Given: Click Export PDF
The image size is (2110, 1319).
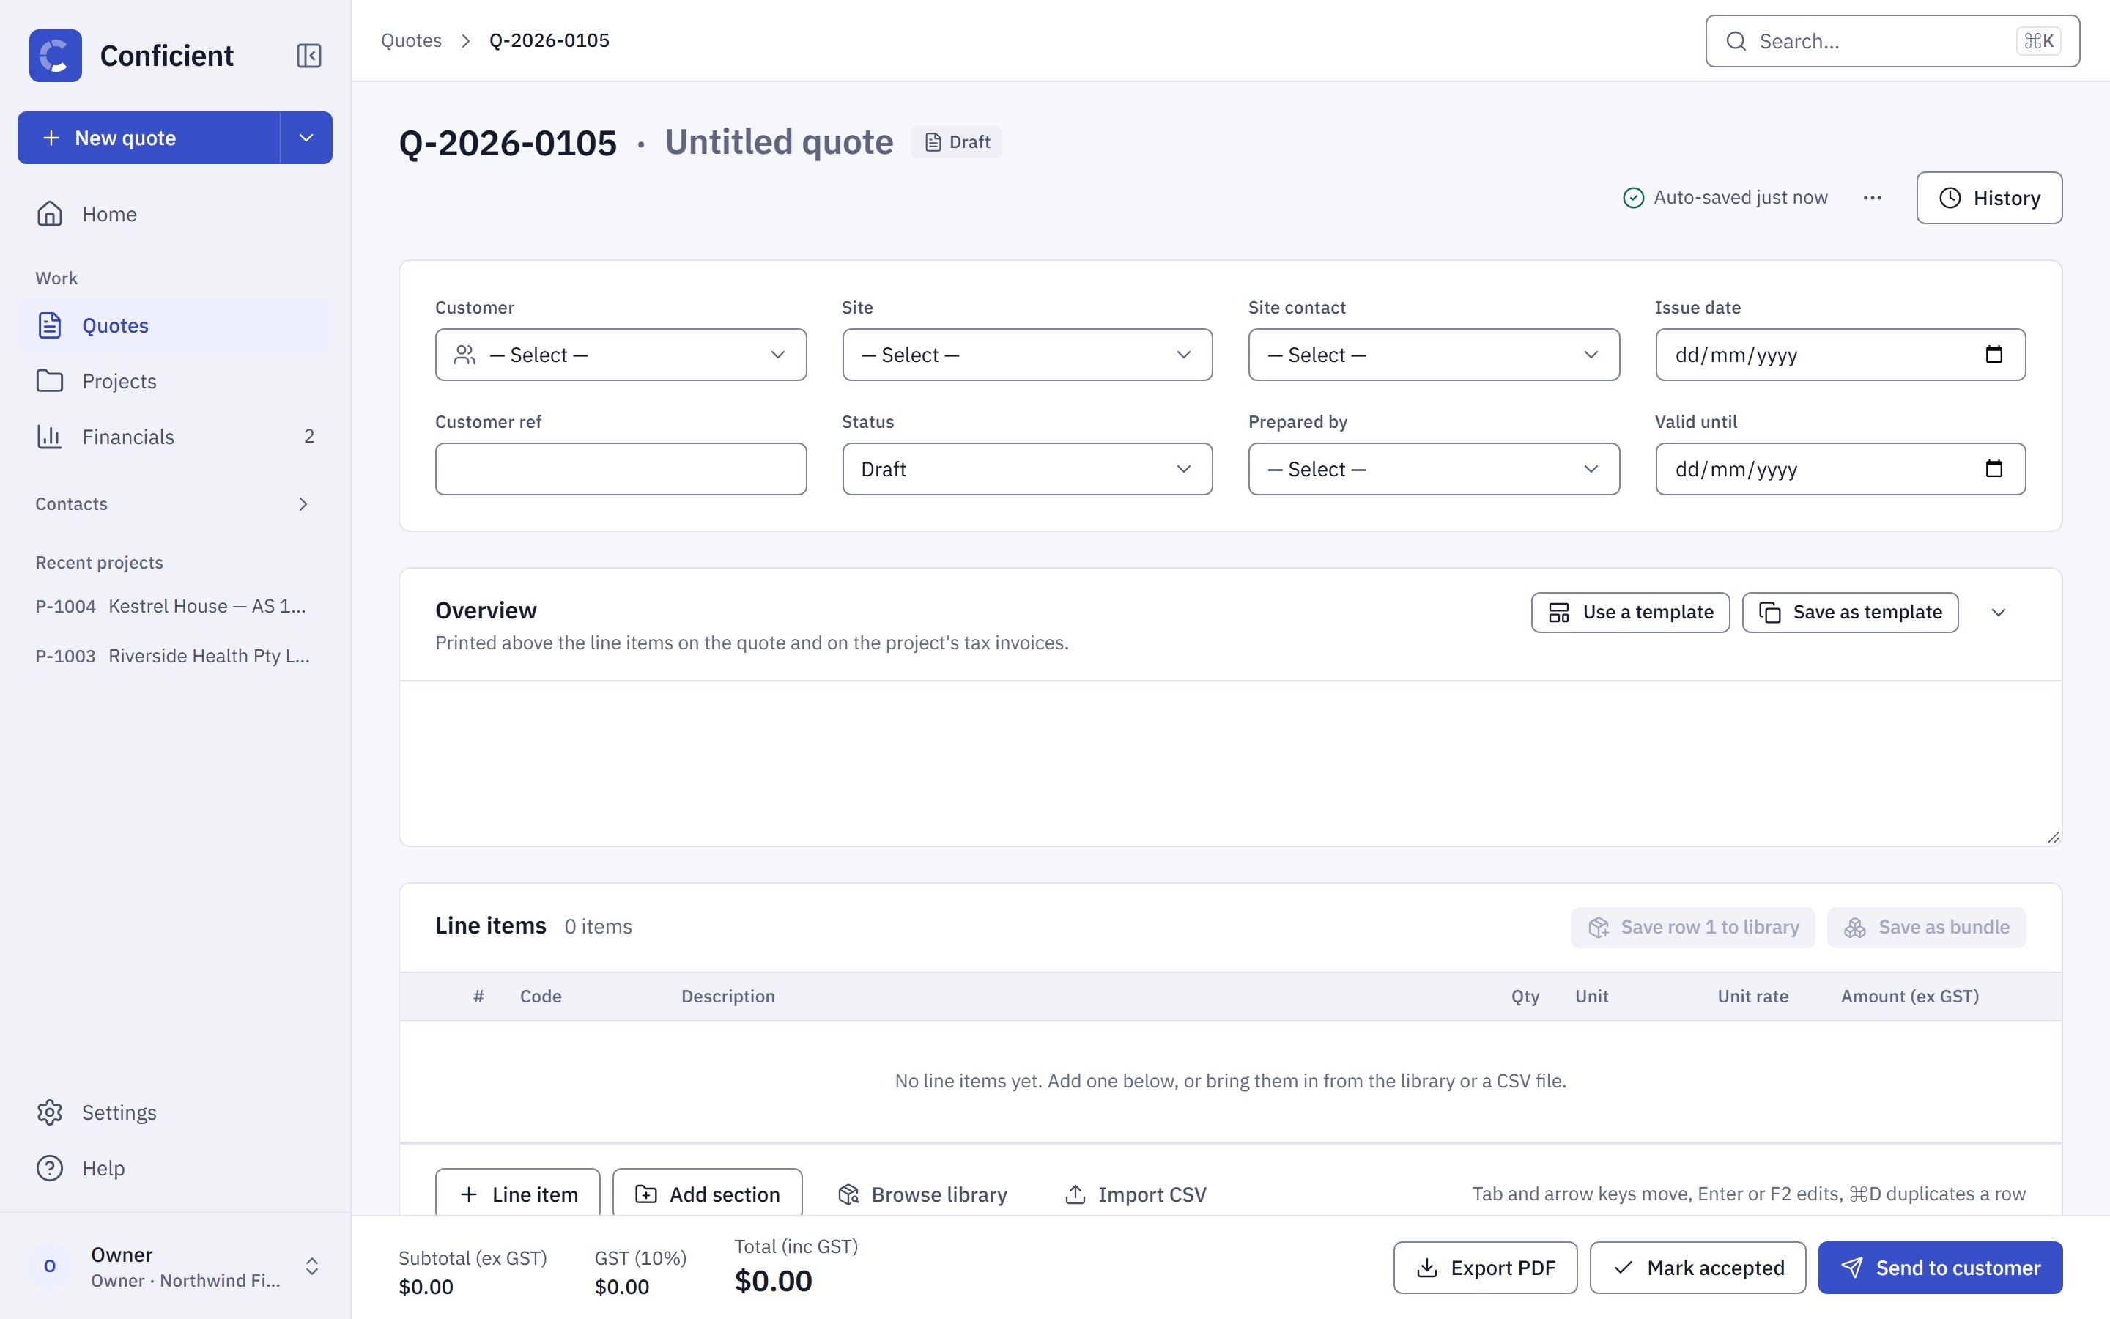Looking at the screenshot, I should click(x=1485, y=1268).
